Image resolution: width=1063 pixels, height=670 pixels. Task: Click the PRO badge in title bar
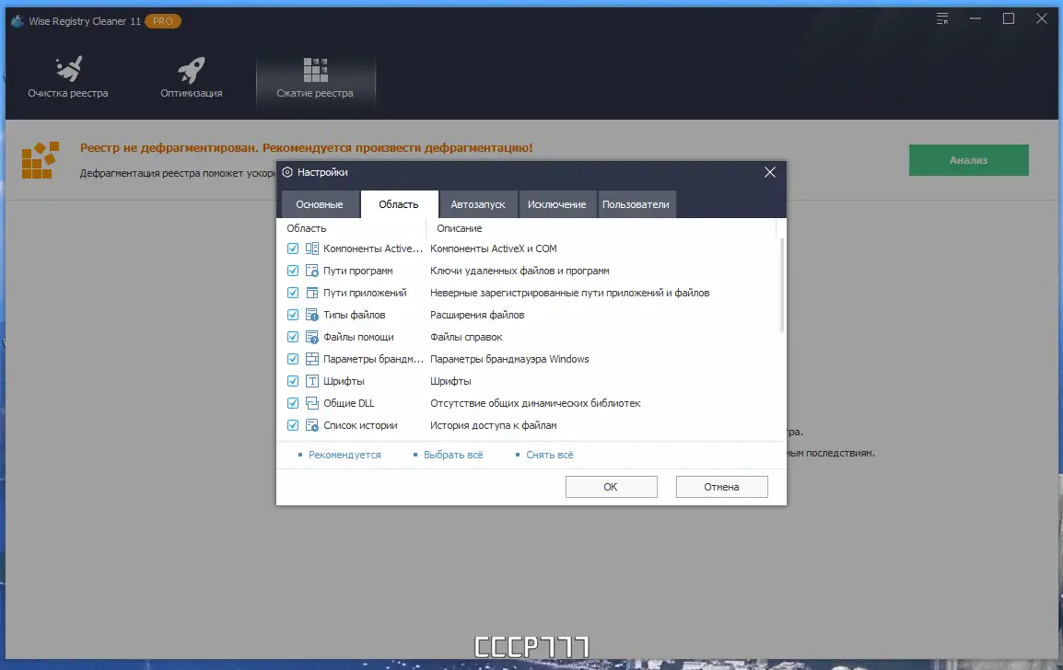[x=163, y=21]
